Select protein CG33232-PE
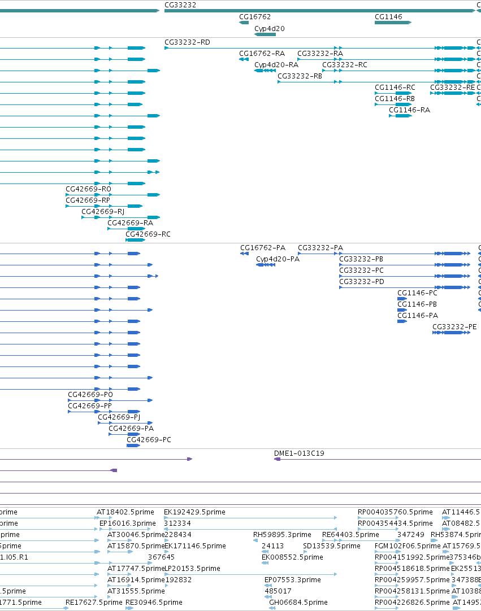The height and width of the screenshot is (611, 481). 454,327
